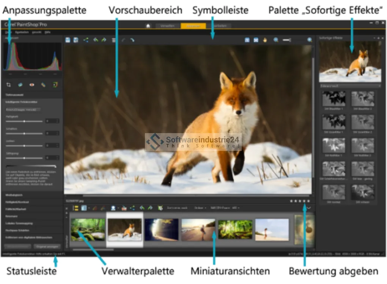Select the Red Eye removal tool
Image resolution: width=387 pixels, height=284 pixels.
32,85
